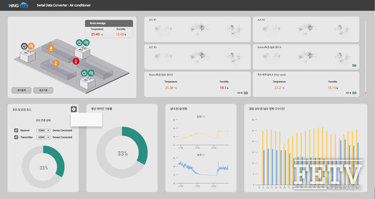Screen dimensions: 375x199
Task: Click the 19.14 % Hot-spot humidity reading
Action: (x=333, y=88)
